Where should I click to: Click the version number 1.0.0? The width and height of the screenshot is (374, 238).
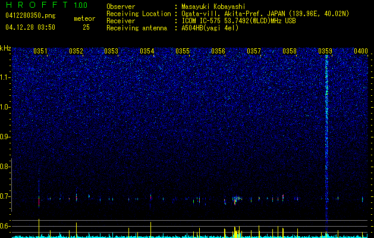[x=81, y=5]
